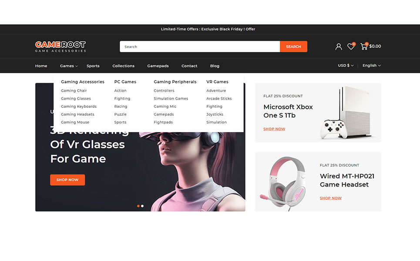Follow SHOP NOW link for Game Headset
This screenshot has height=261, width=420.
point(331,198)
